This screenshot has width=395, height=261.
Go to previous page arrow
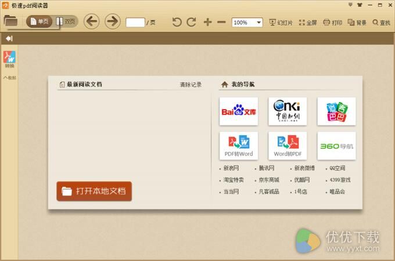point(91,21)
